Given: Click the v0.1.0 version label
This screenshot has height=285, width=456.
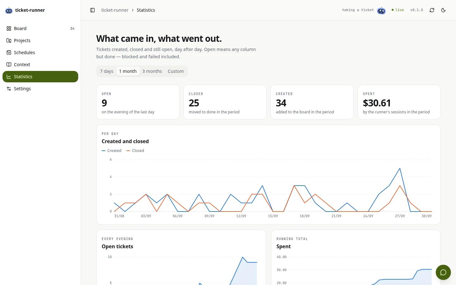Looking at the screenshot, I should (x=417, y=10).
